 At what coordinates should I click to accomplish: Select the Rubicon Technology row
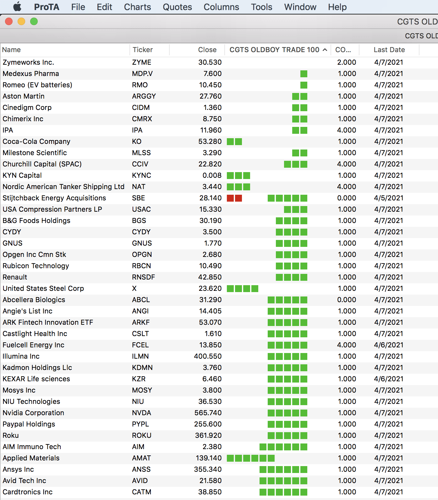coord(219,266)
